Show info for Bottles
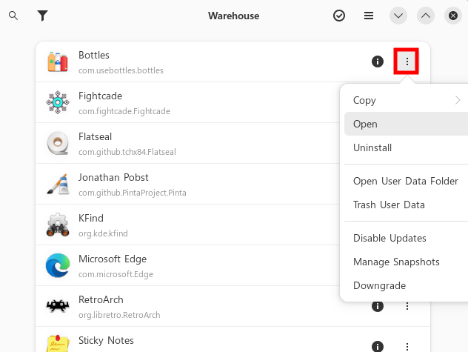This screenshot has height=352, width=468. (x=378, y=62)
